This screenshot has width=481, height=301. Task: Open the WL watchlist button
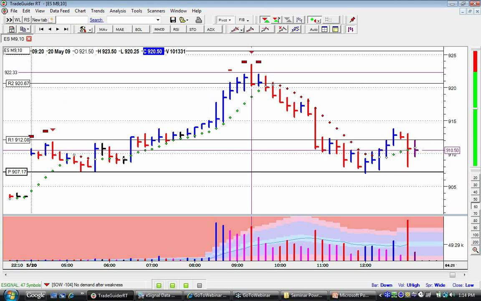[x=18, y=20]
